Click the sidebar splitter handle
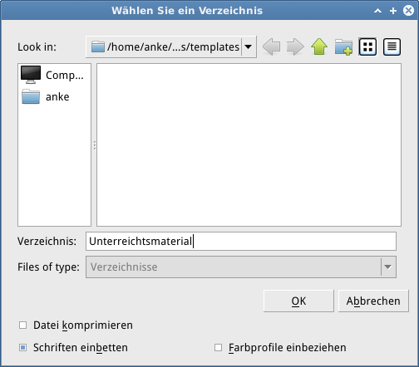This screenshot has height=367, width=419. [95, 145]
